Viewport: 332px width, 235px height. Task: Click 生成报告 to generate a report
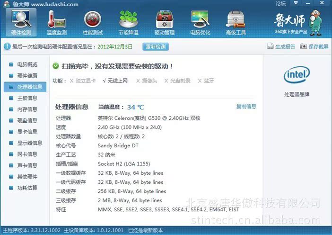(x=281, y=46)
